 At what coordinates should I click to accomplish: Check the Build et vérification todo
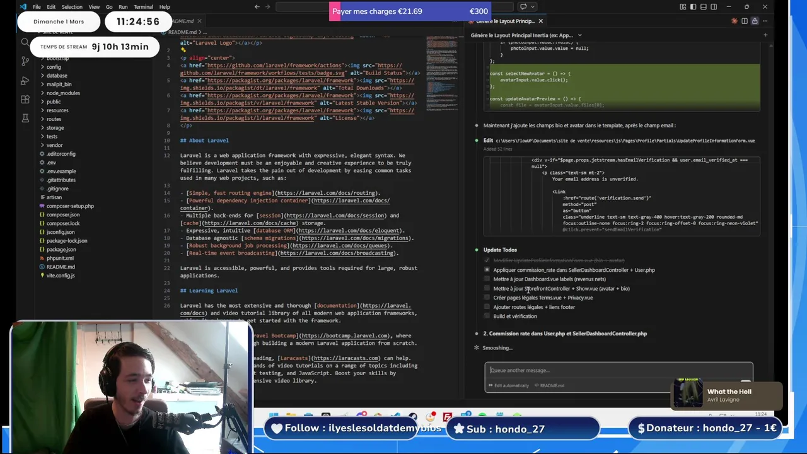(487, 317)
